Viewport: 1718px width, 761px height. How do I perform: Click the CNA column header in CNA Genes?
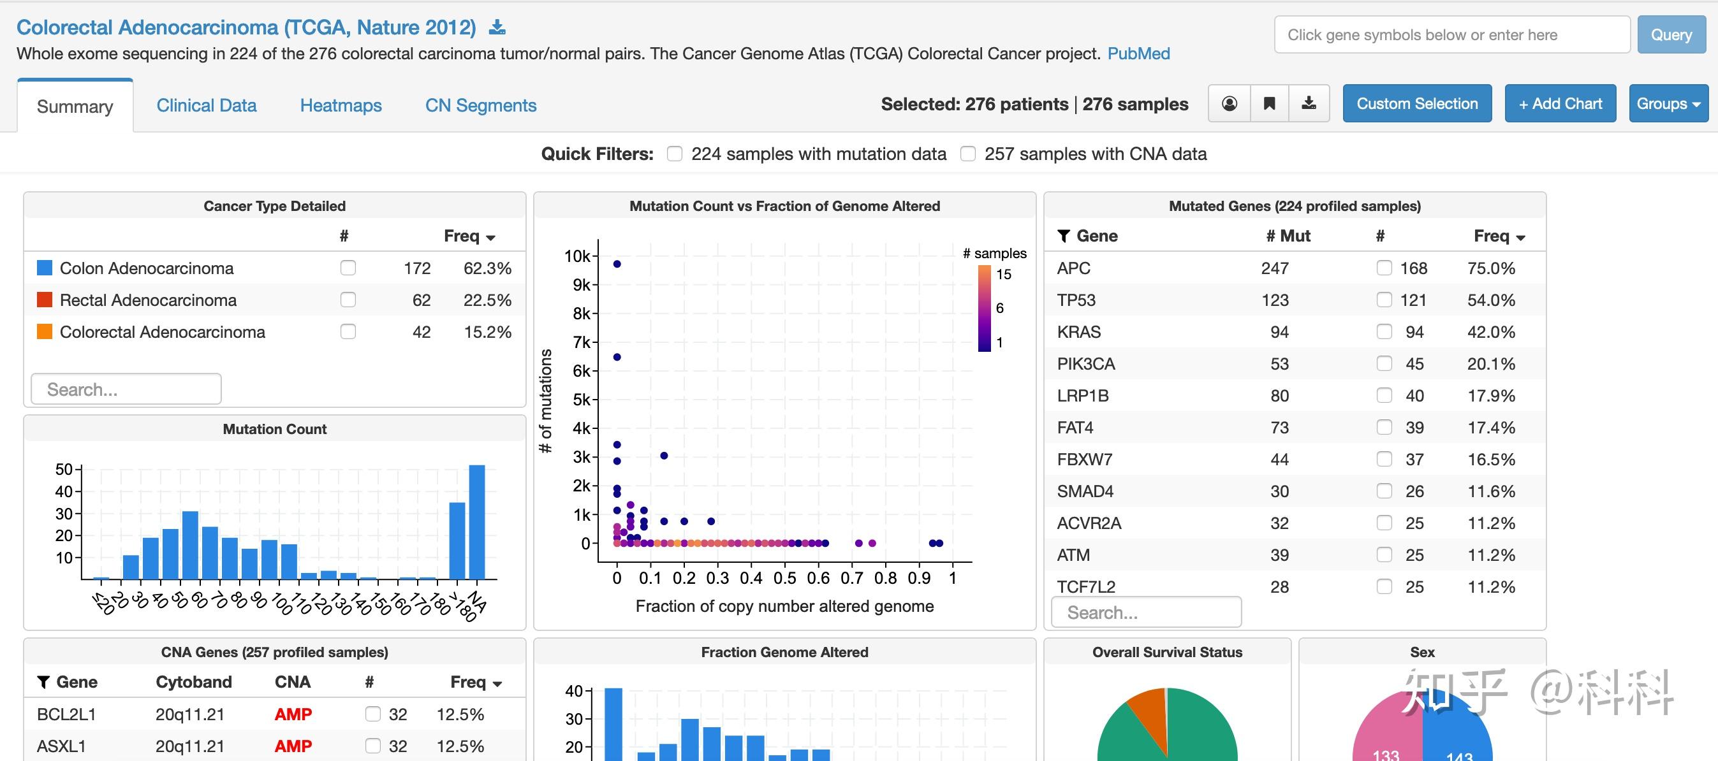[293, 682]
